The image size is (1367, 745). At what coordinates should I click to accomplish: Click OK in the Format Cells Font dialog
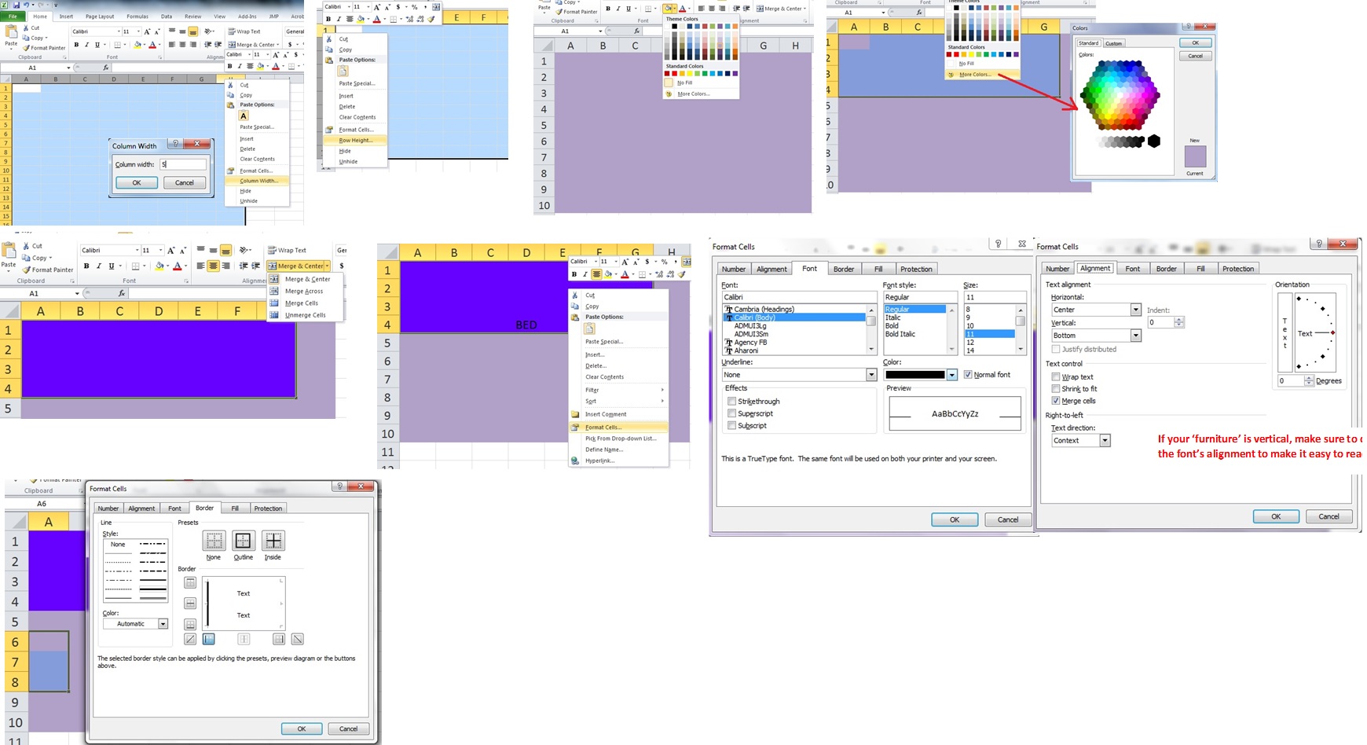point(955,519)
